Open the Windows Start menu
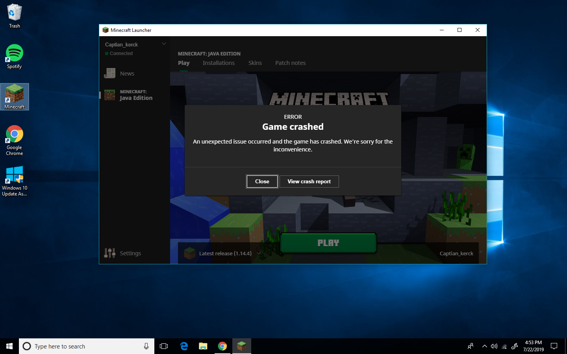 tap(9, 346)
